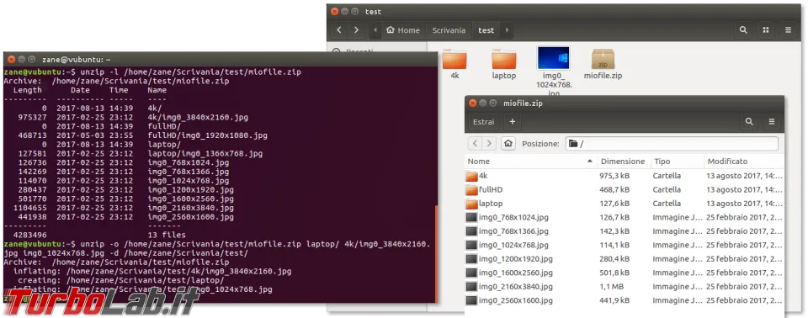Click the 975,3 kB size cell
Screen dimensions: 808x318
pos(615,176)
